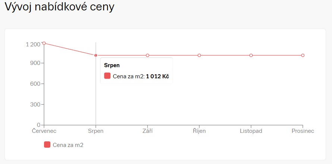Click the red legend swatch below the chart
Viewport: 332px width, 164px height.
coord(47,145)
